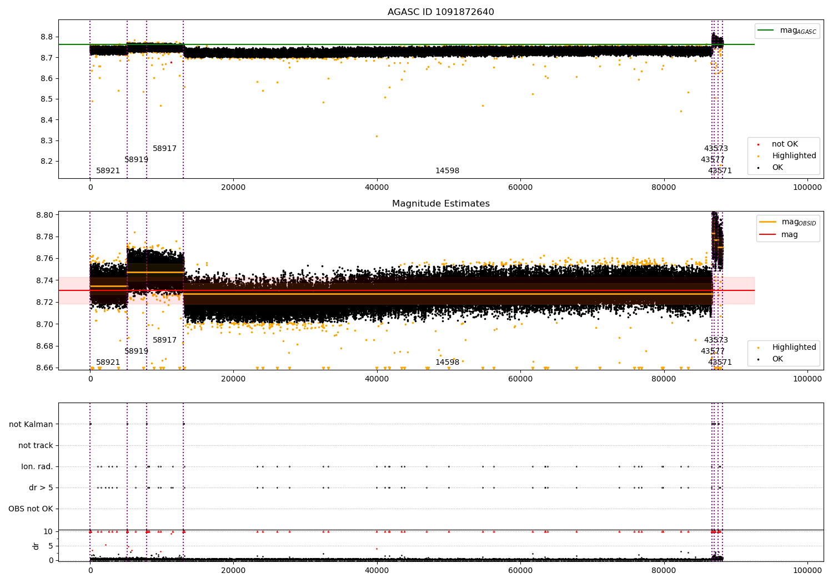This screenshot has width=833, height=583.
Task: Click the 'not Kalman' axis label
Action: coord(31,425)
